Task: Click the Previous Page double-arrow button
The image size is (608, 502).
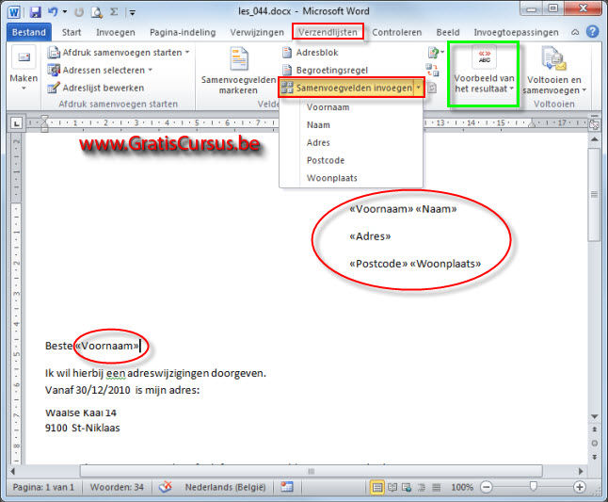Action: click(594, 429)
